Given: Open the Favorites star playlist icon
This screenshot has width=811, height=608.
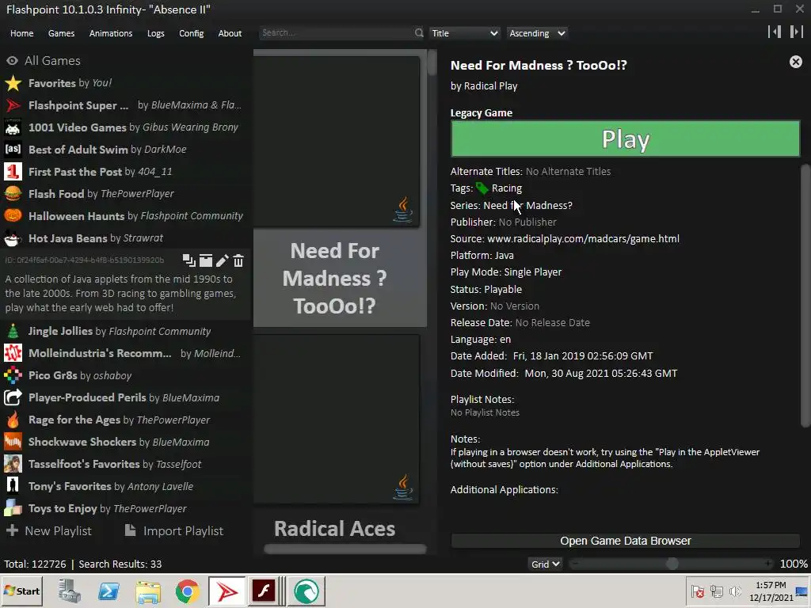Looking at the screenshot, I should click(x=13, y=83).
